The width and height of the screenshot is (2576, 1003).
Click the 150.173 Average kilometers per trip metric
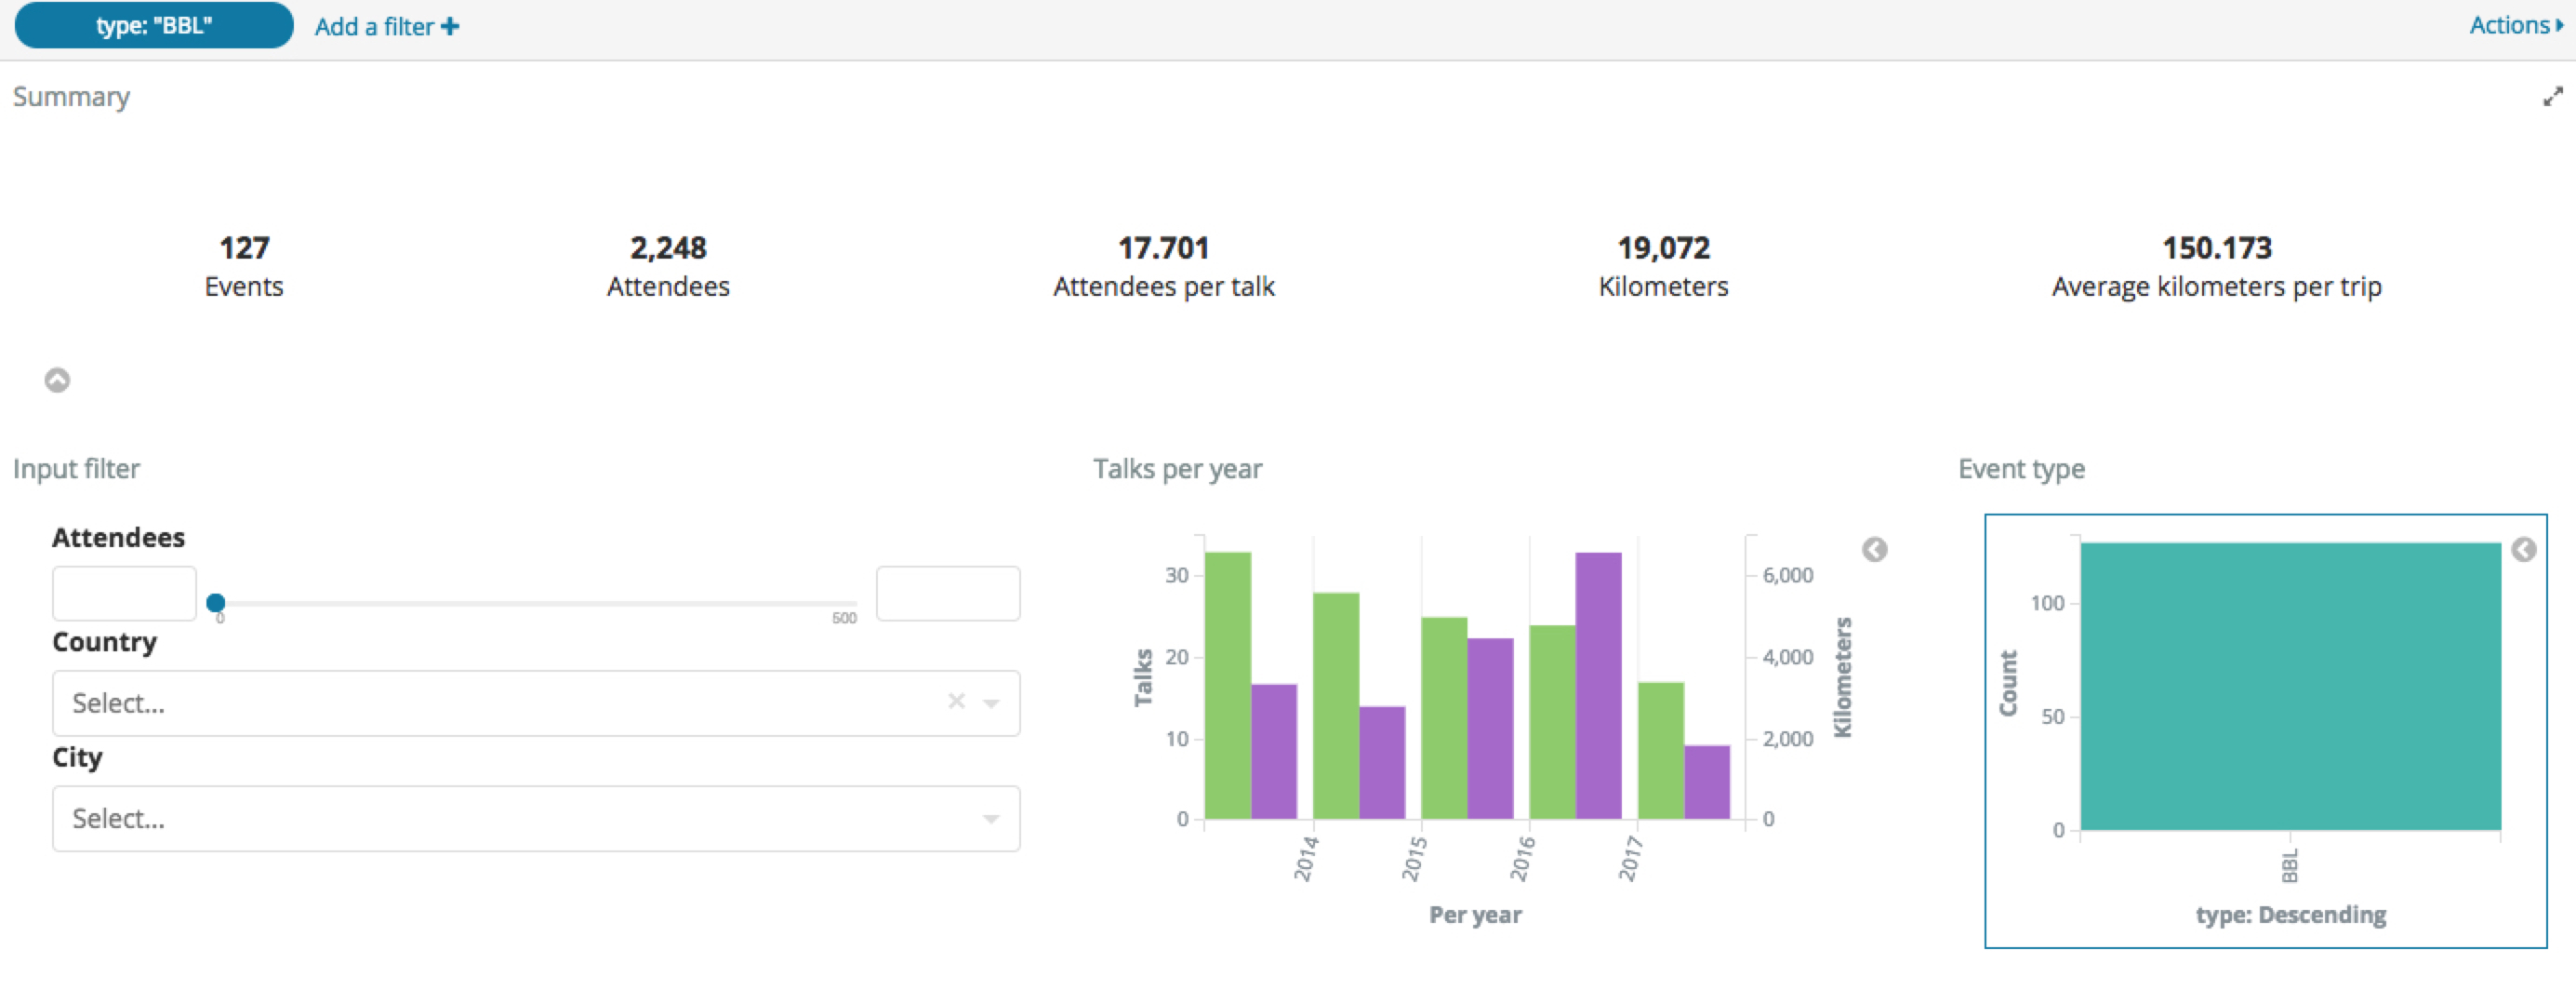(2217, 266)
